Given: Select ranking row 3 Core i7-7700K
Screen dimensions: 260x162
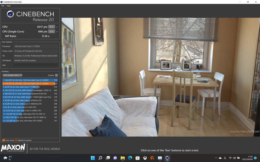Looking at the screenshot, I should 30,87.
